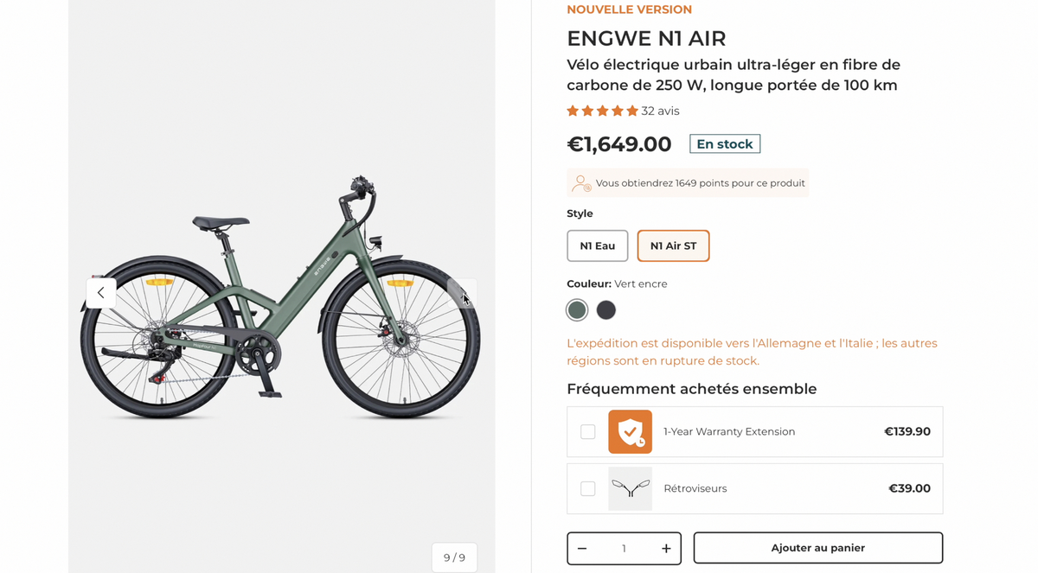Viewport: 1038px width, 573px height.
Task: Click the quantity input field
Action: point(624,548)
